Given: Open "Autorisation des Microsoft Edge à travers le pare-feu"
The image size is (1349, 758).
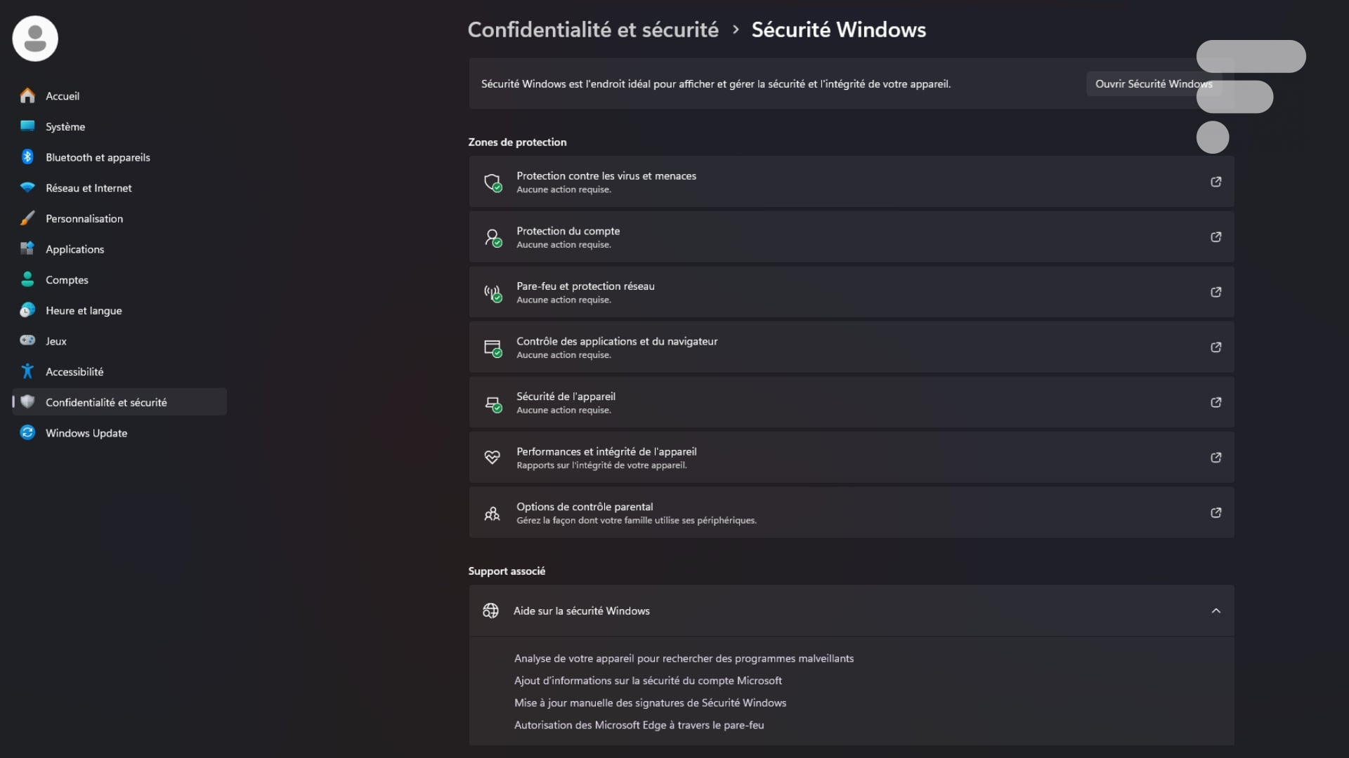Looking at the screenshot, I should click(x=639, y=725).
